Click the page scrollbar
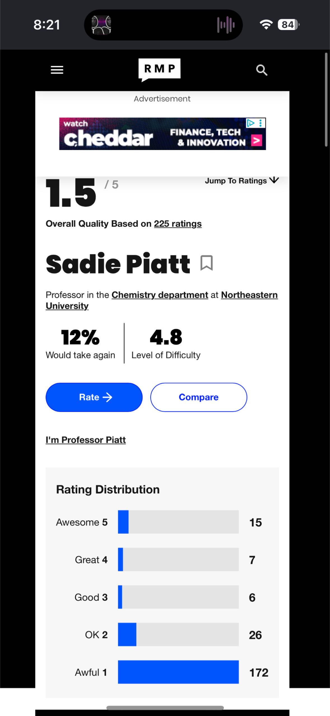This screenshot has width=330, height=716. tap(326, 100)
